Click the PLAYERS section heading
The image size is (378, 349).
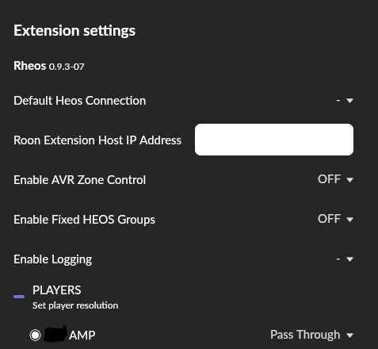(x=57, y=290)
